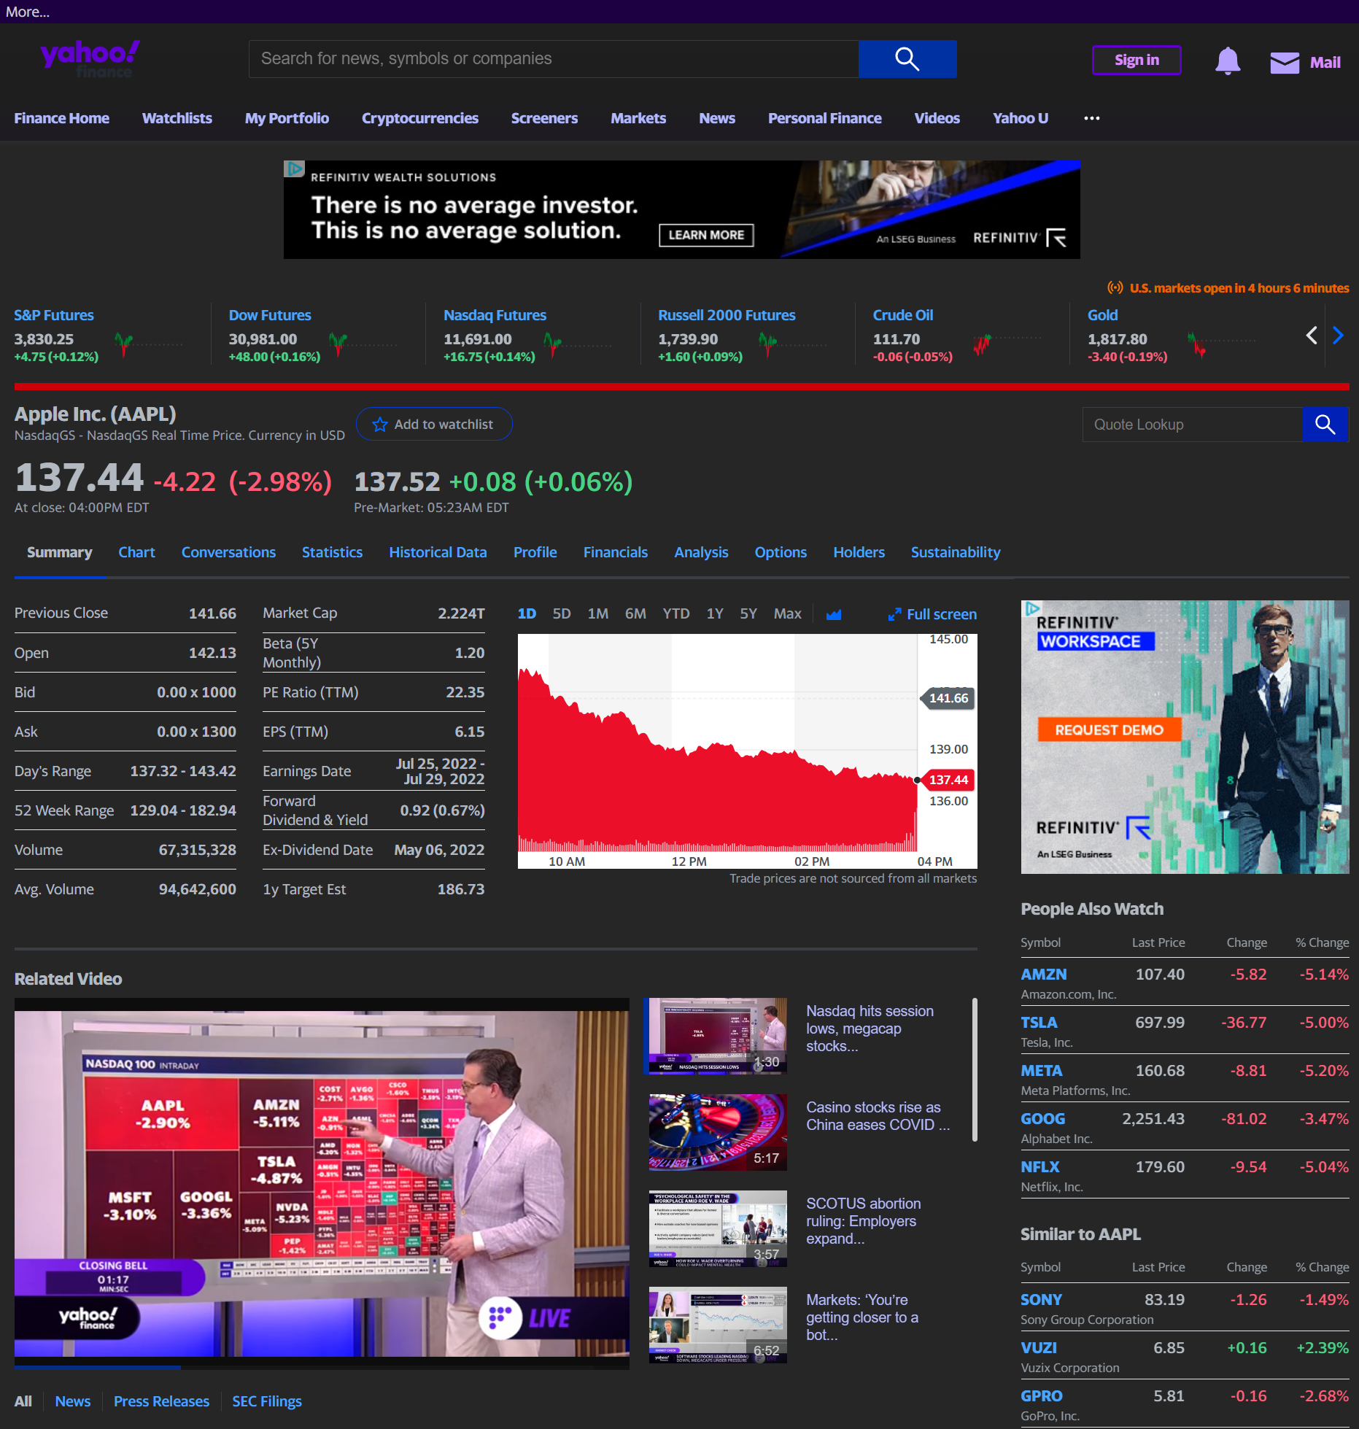Open the three-dot more navigation menu
The width and height of the screenshot is (1359, 1429).
coord(1091,118)
